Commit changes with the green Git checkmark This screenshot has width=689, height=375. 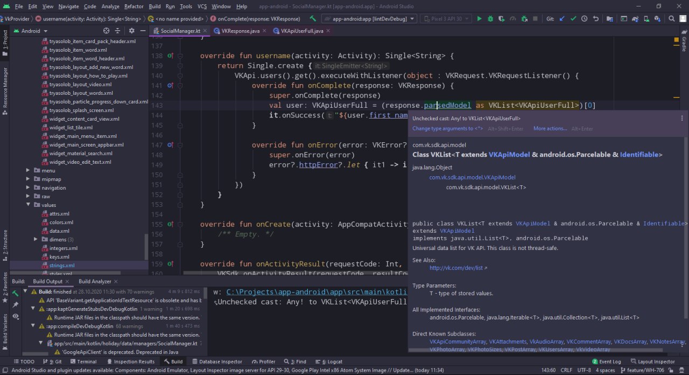573,19
